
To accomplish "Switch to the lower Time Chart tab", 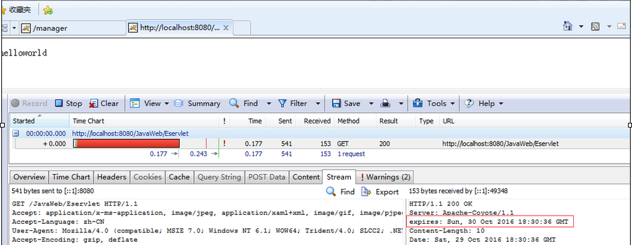I will click(71, 177).
